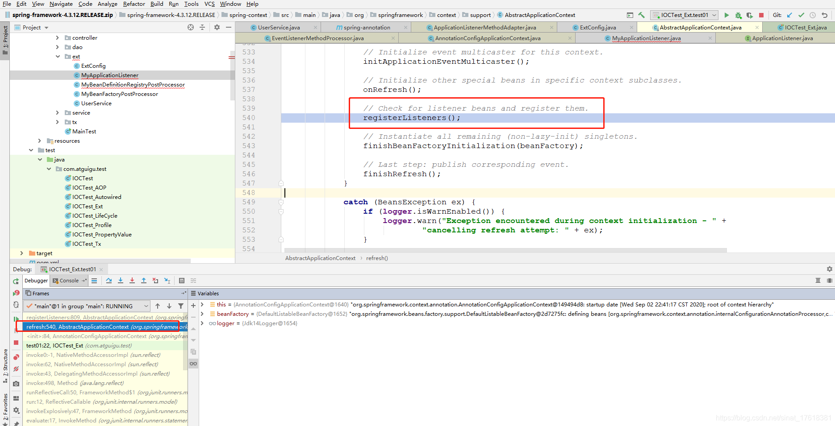Show Git history clock icon
Viewport: 835px width, 426px height.
point(813,15)
